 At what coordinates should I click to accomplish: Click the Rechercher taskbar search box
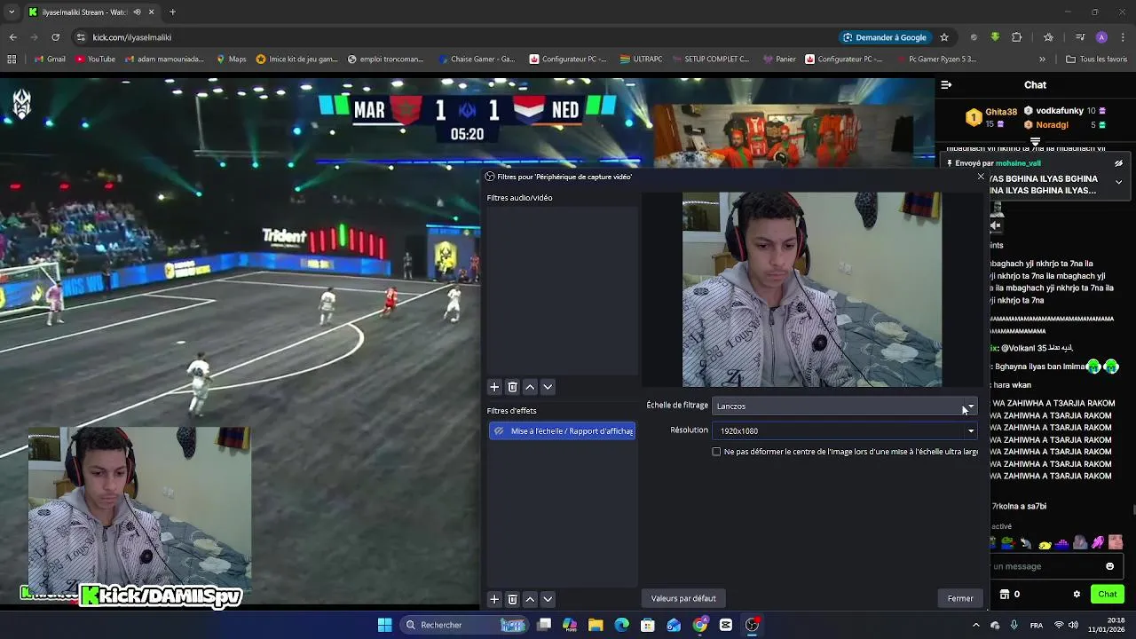coord(463,625)
